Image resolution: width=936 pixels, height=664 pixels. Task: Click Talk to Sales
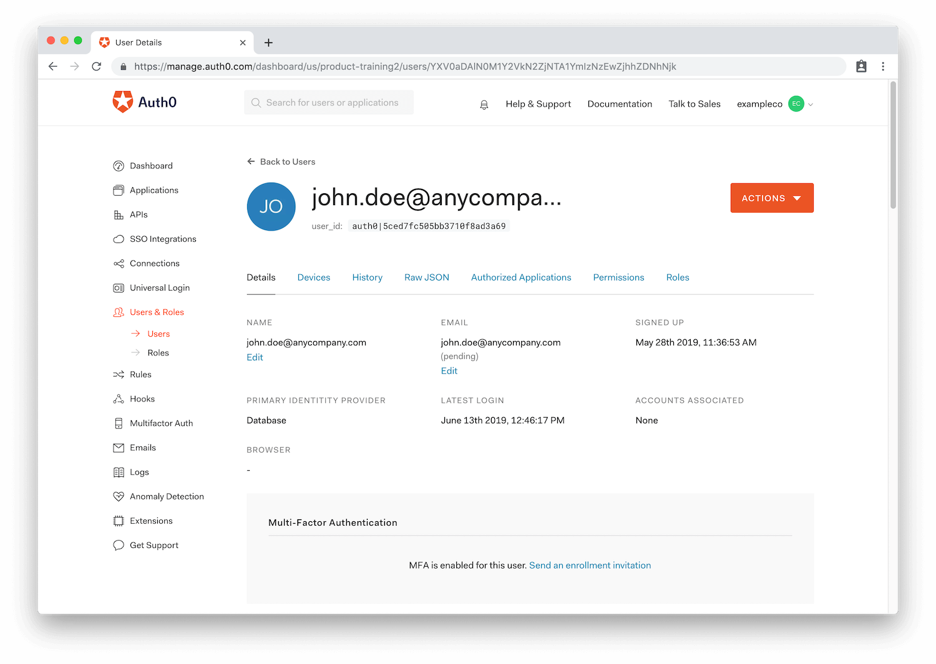pos(695,104)
